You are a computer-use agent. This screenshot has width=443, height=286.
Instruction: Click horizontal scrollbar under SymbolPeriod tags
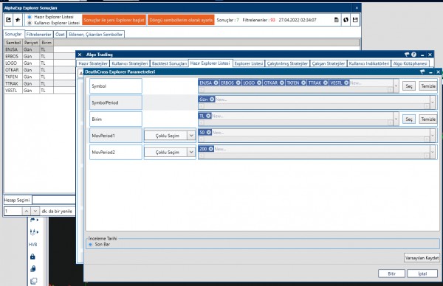pos(314,106)
